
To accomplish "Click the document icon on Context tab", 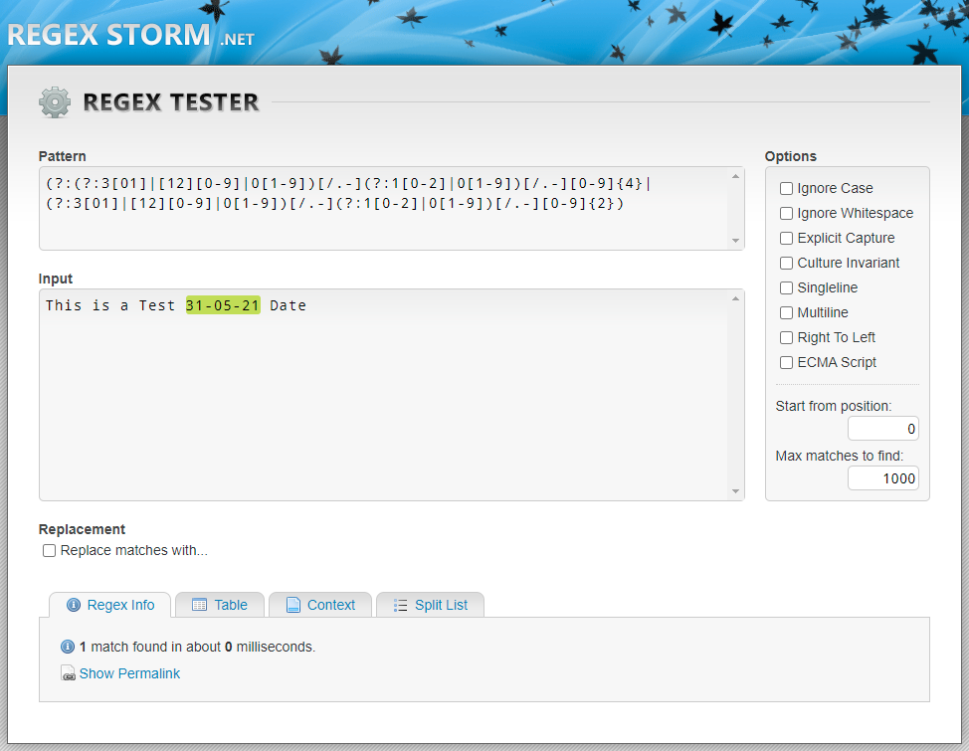I will coord(292,605).
